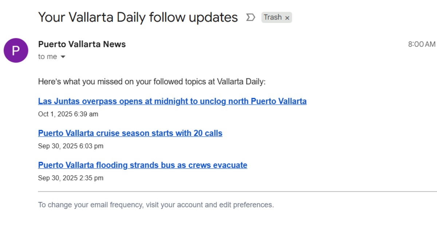This screenshot has width=437, height=229.
Task: Click the 'Here's what you missed' intro sentence
Action: coord(152,81)
